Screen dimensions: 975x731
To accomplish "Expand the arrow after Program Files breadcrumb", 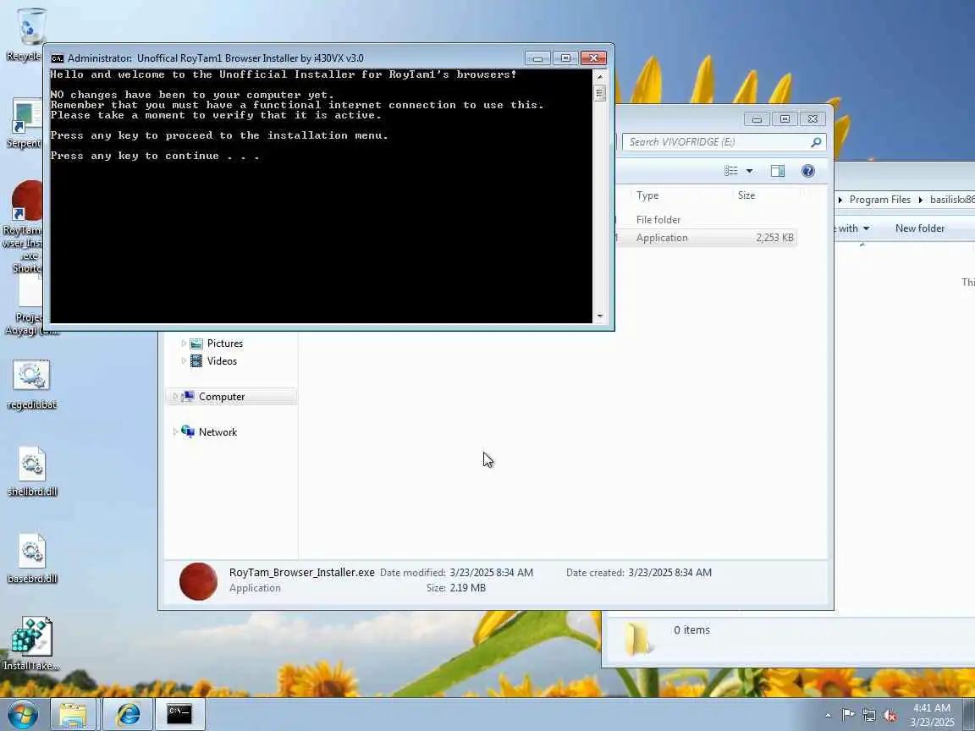I will [920, 200].
